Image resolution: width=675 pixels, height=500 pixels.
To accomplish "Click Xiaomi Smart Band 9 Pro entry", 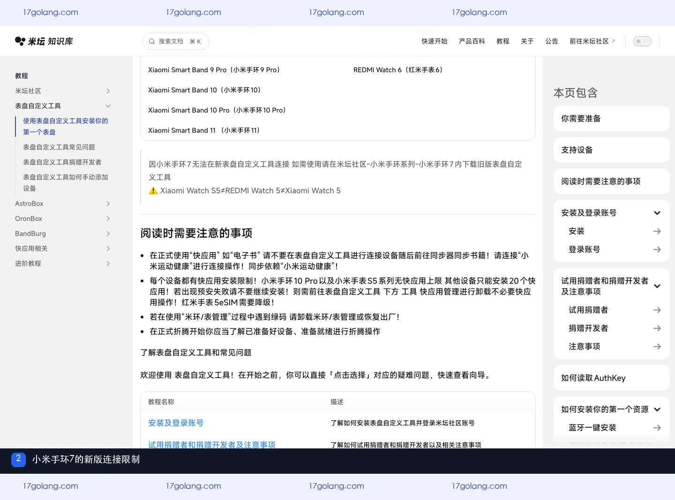I will pyautogui.click(x=214, y=70).
